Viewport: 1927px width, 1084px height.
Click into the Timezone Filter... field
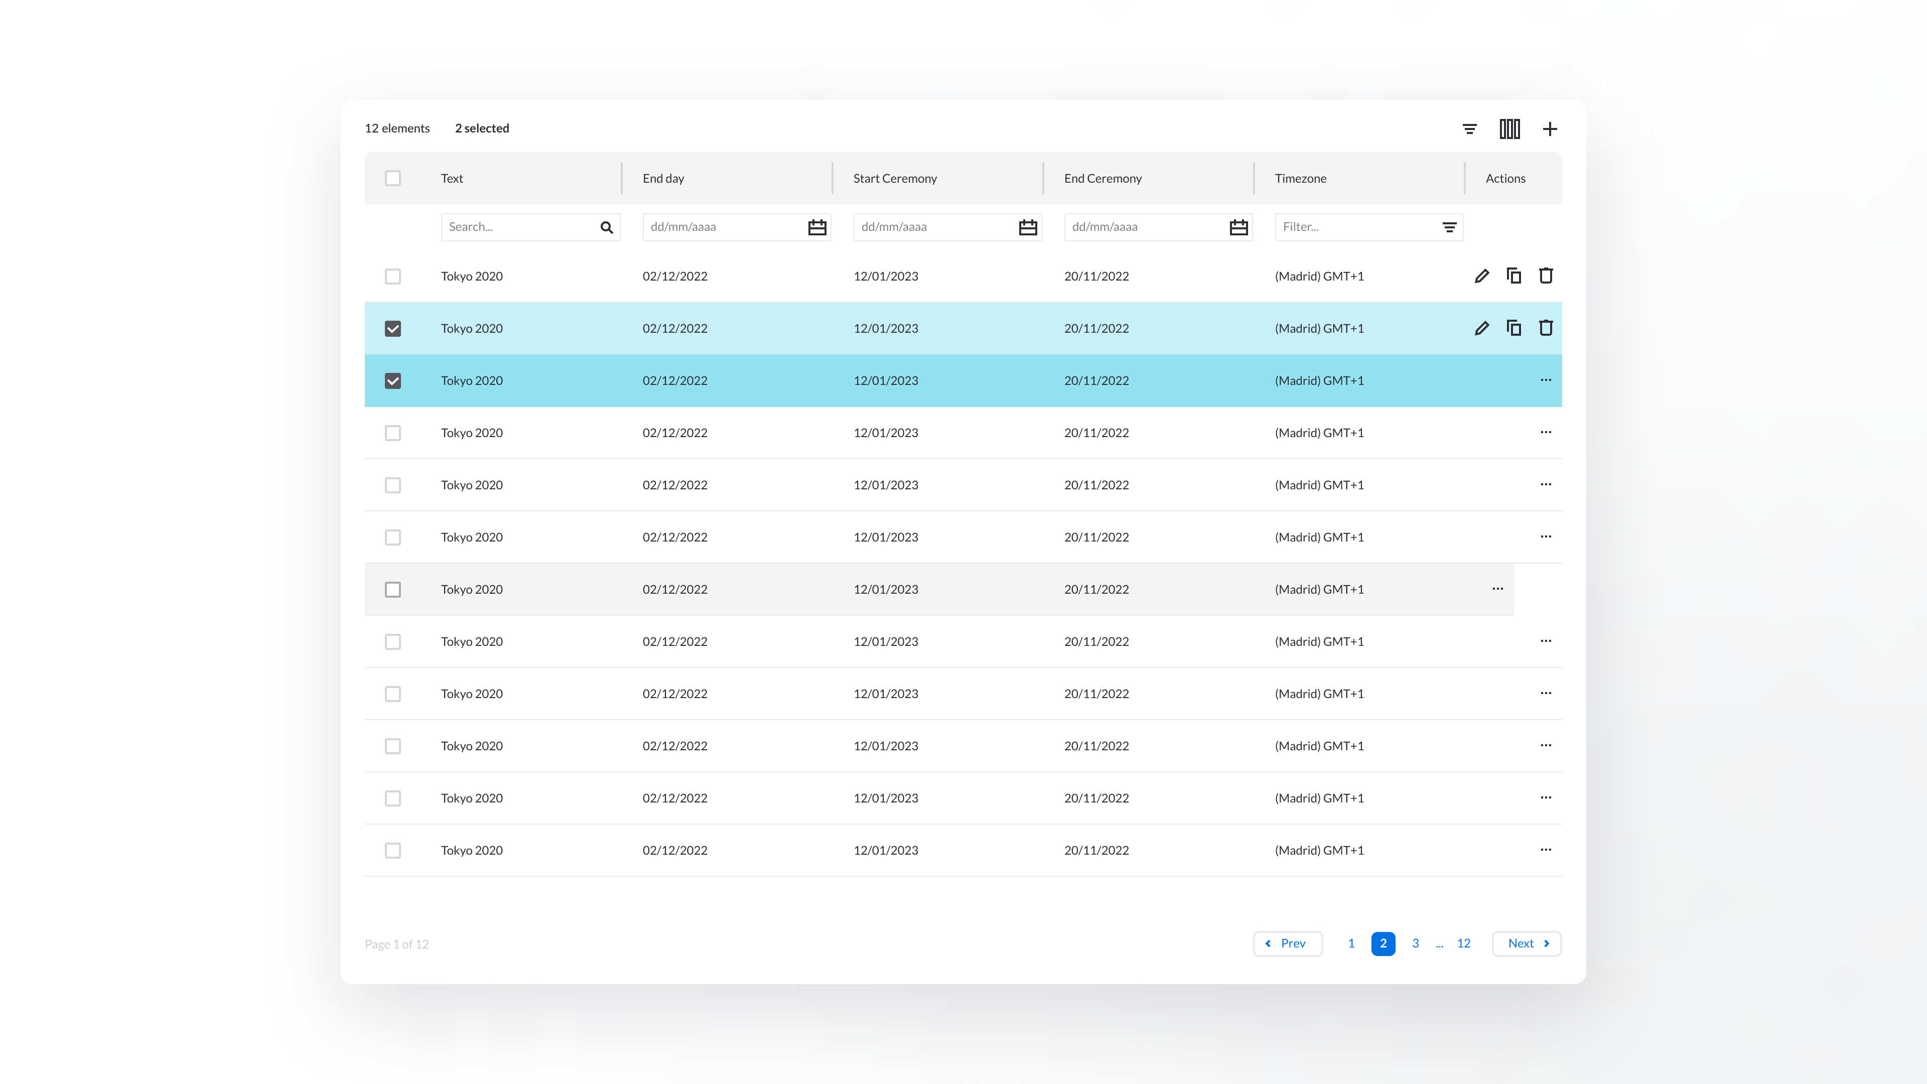1369,227
